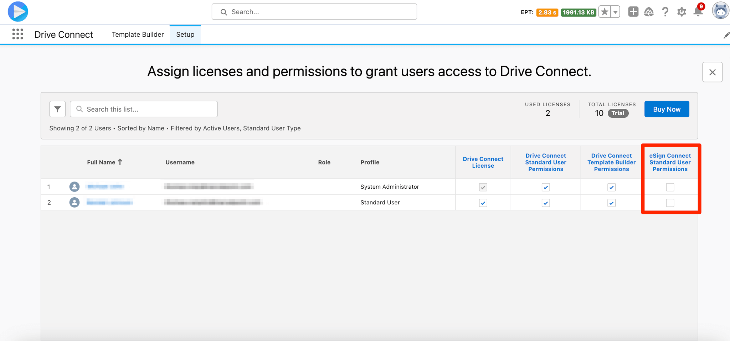Open the notifications bell
The width and height of the screenshot is (730, 341).
point(698,12)
